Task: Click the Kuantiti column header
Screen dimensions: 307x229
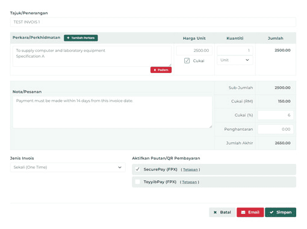Action: click(235, 38)
